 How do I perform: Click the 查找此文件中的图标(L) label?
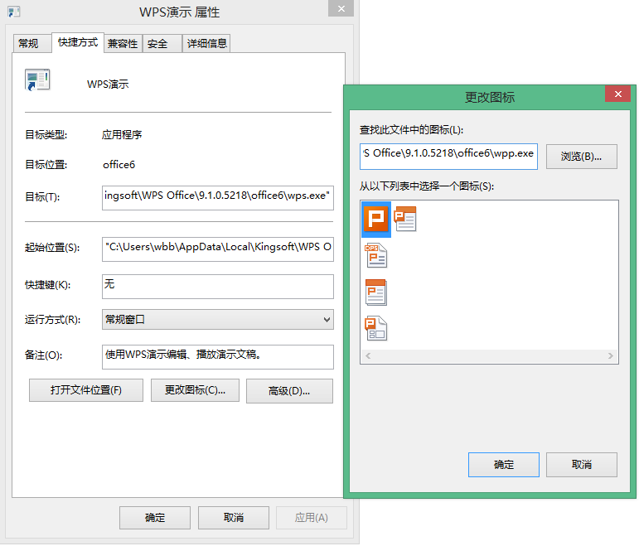[x=411, y=130]
